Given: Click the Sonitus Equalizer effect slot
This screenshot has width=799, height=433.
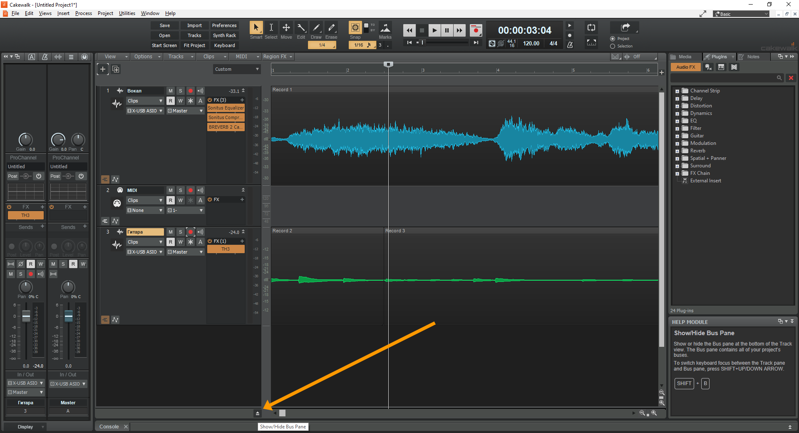Looking at the screenshot, I should point(226,108).
